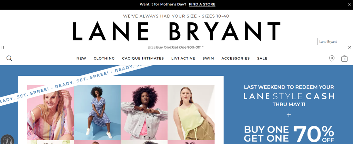353x144 pixels.
Task: Click the Buy One Get One 70% Off link
Action: (x=178, y=47)
